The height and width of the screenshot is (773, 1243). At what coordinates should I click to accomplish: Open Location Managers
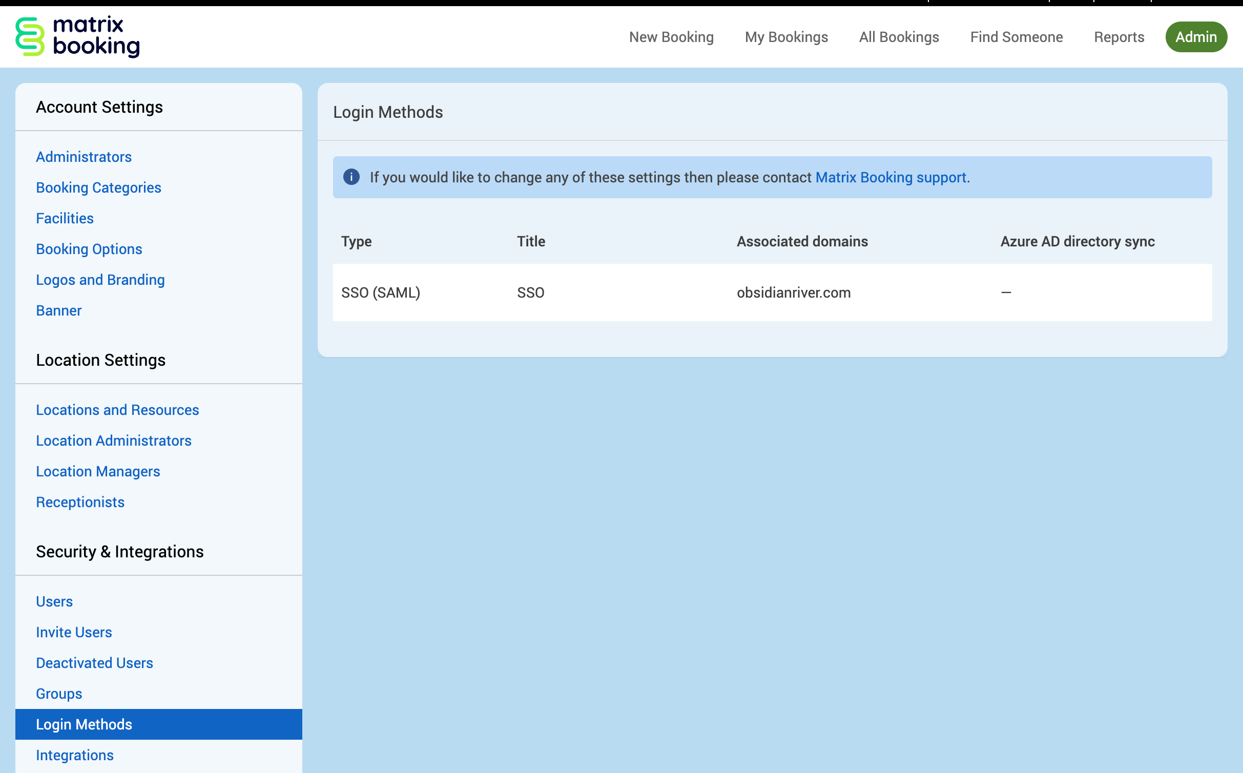point(98,471)
